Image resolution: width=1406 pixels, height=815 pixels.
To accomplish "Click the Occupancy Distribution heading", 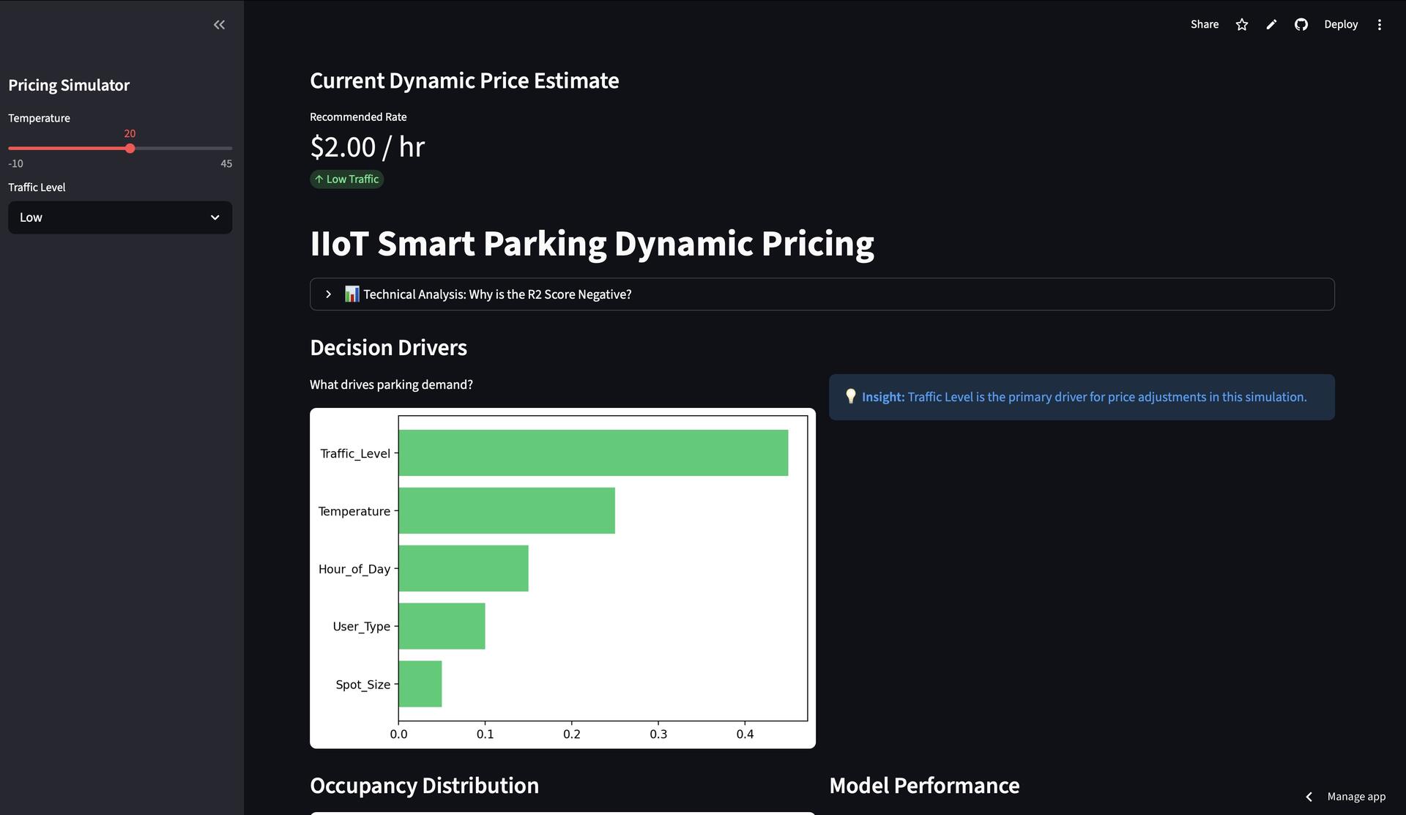I will coord(424,786).
